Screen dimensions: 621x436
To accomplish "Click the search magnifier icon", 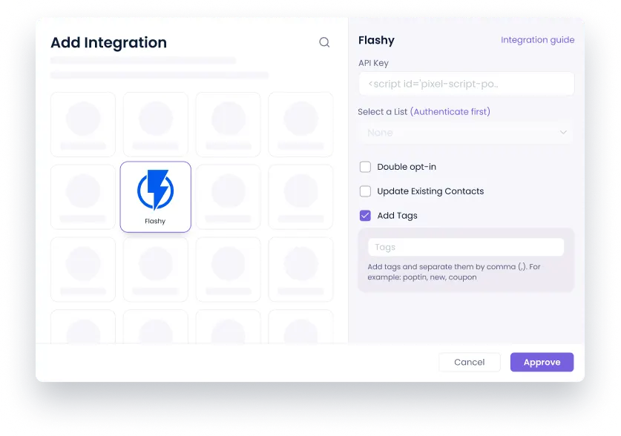I will pyautogui.click(x=324, y=42).
